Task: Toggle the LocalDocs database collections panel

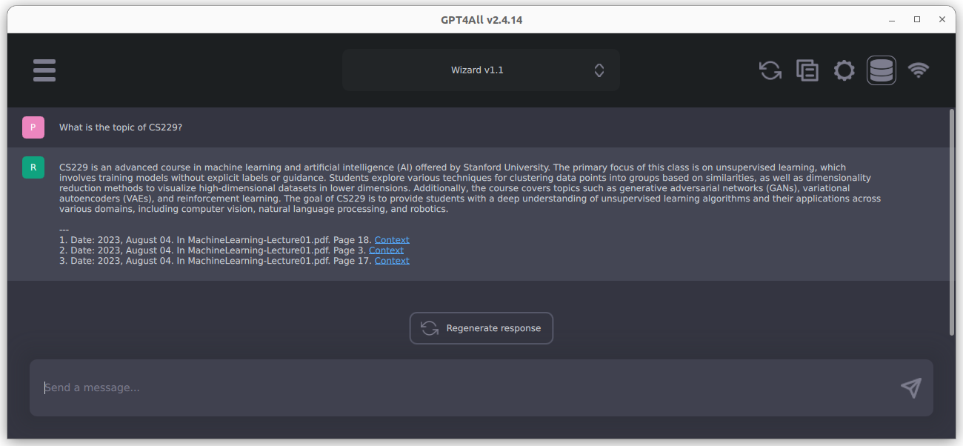Action: 881,70
